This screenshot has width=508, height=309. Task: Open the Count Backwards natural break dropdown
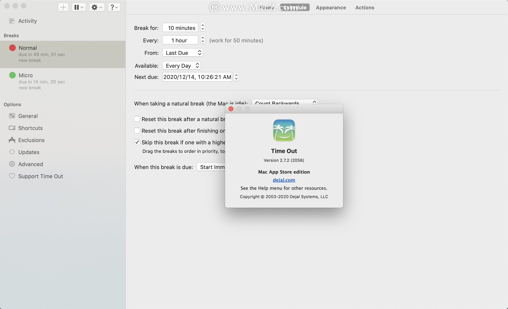285,102
